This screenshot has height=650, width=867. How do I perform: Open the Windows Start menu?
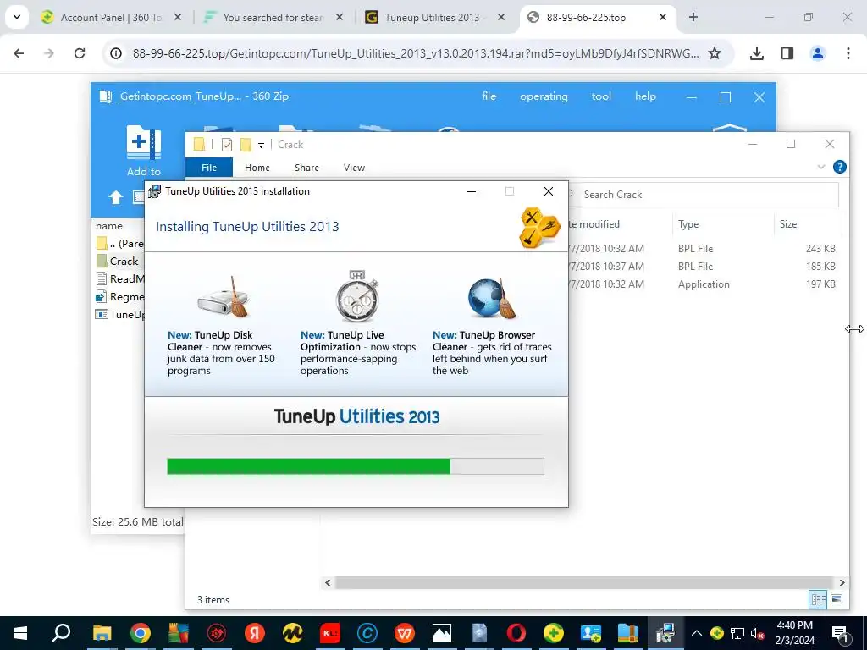(20, 633)
